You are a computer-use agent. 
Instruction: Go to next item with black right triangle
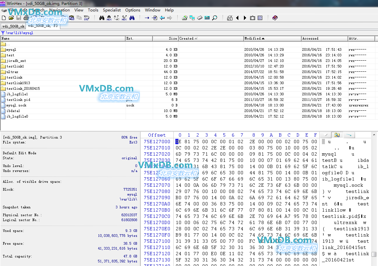(x=245, y=18)
